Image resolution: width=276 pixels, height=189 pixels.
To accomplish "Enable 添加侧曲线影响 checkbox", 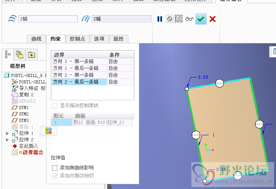I will [55, 168].
